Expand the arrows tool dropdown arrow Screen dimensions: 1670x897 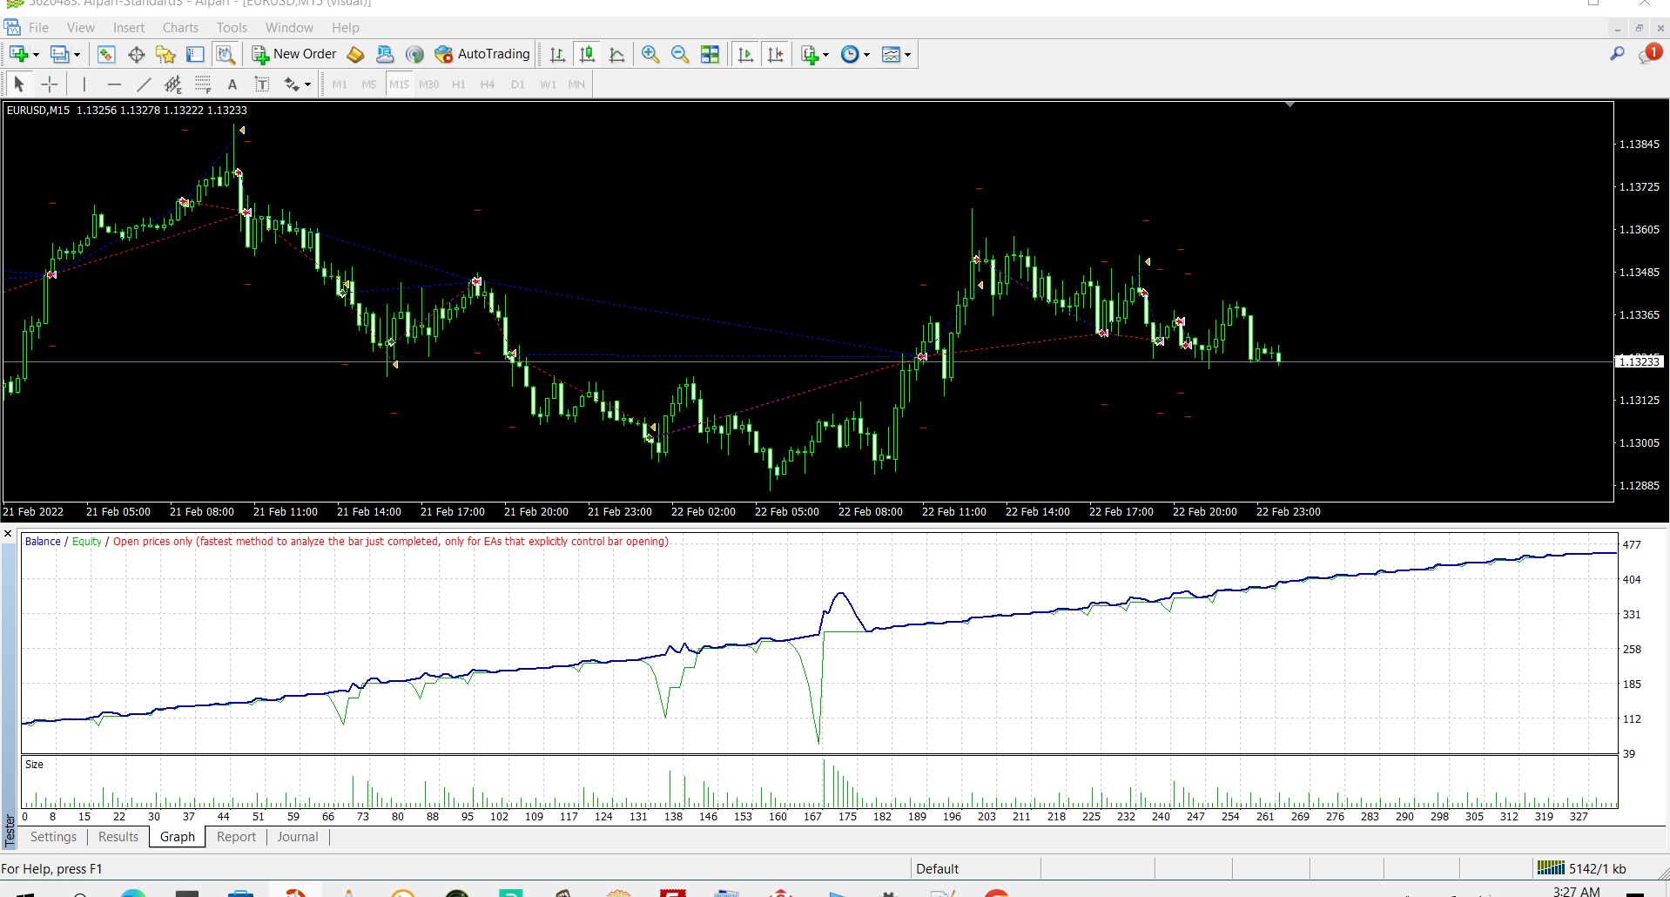[307, 84]
